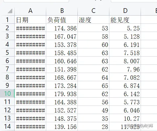
Task: Select visibility cell with value 10.27
Action: tap(125, 118)
